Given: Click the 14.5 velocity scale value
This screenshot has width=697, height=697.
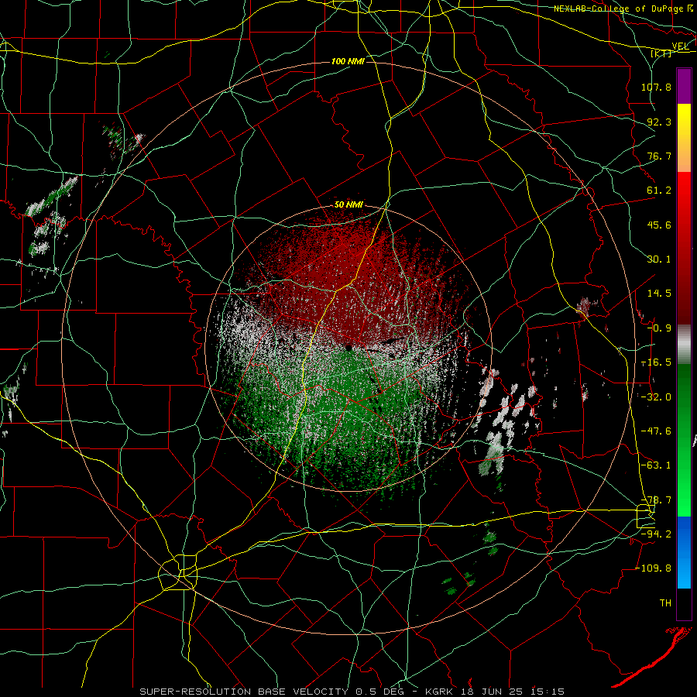Looking at the screenshot, I should (x=659, y=294).
